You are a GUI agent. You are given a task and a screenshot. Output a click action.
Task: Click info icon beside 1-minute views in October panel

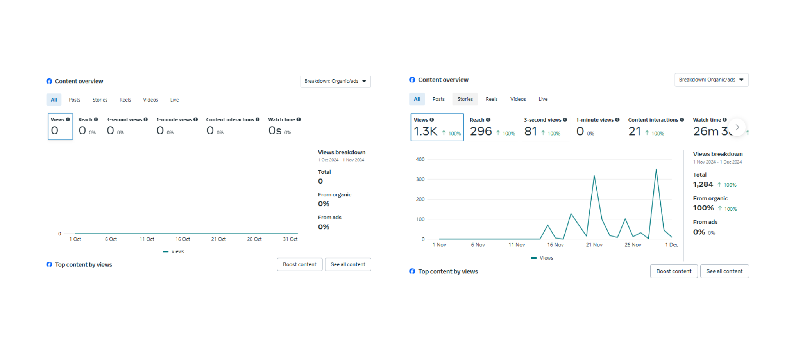[x=196, y=119]
